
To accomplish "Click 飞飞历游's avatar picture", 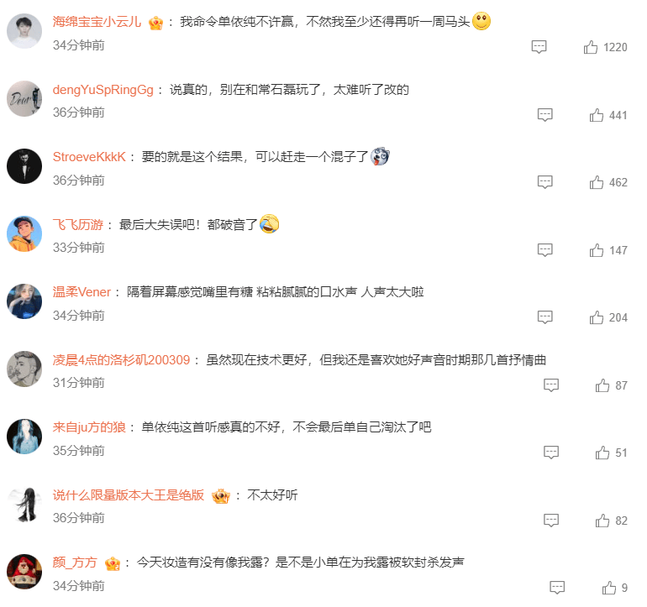I will coord(24,233).
